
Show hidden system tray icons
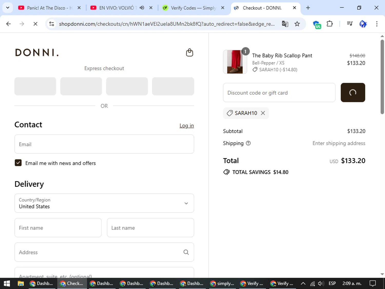pyautogui.click(x=303, y=283)
